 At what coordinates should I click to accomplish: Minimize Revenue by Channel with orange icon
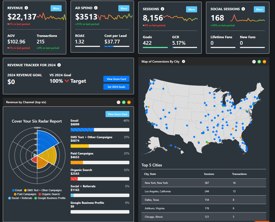(129, 102)
